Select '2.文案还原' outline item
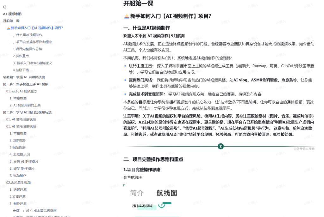This screenshot has width=324, height=217. pos(18,196)
